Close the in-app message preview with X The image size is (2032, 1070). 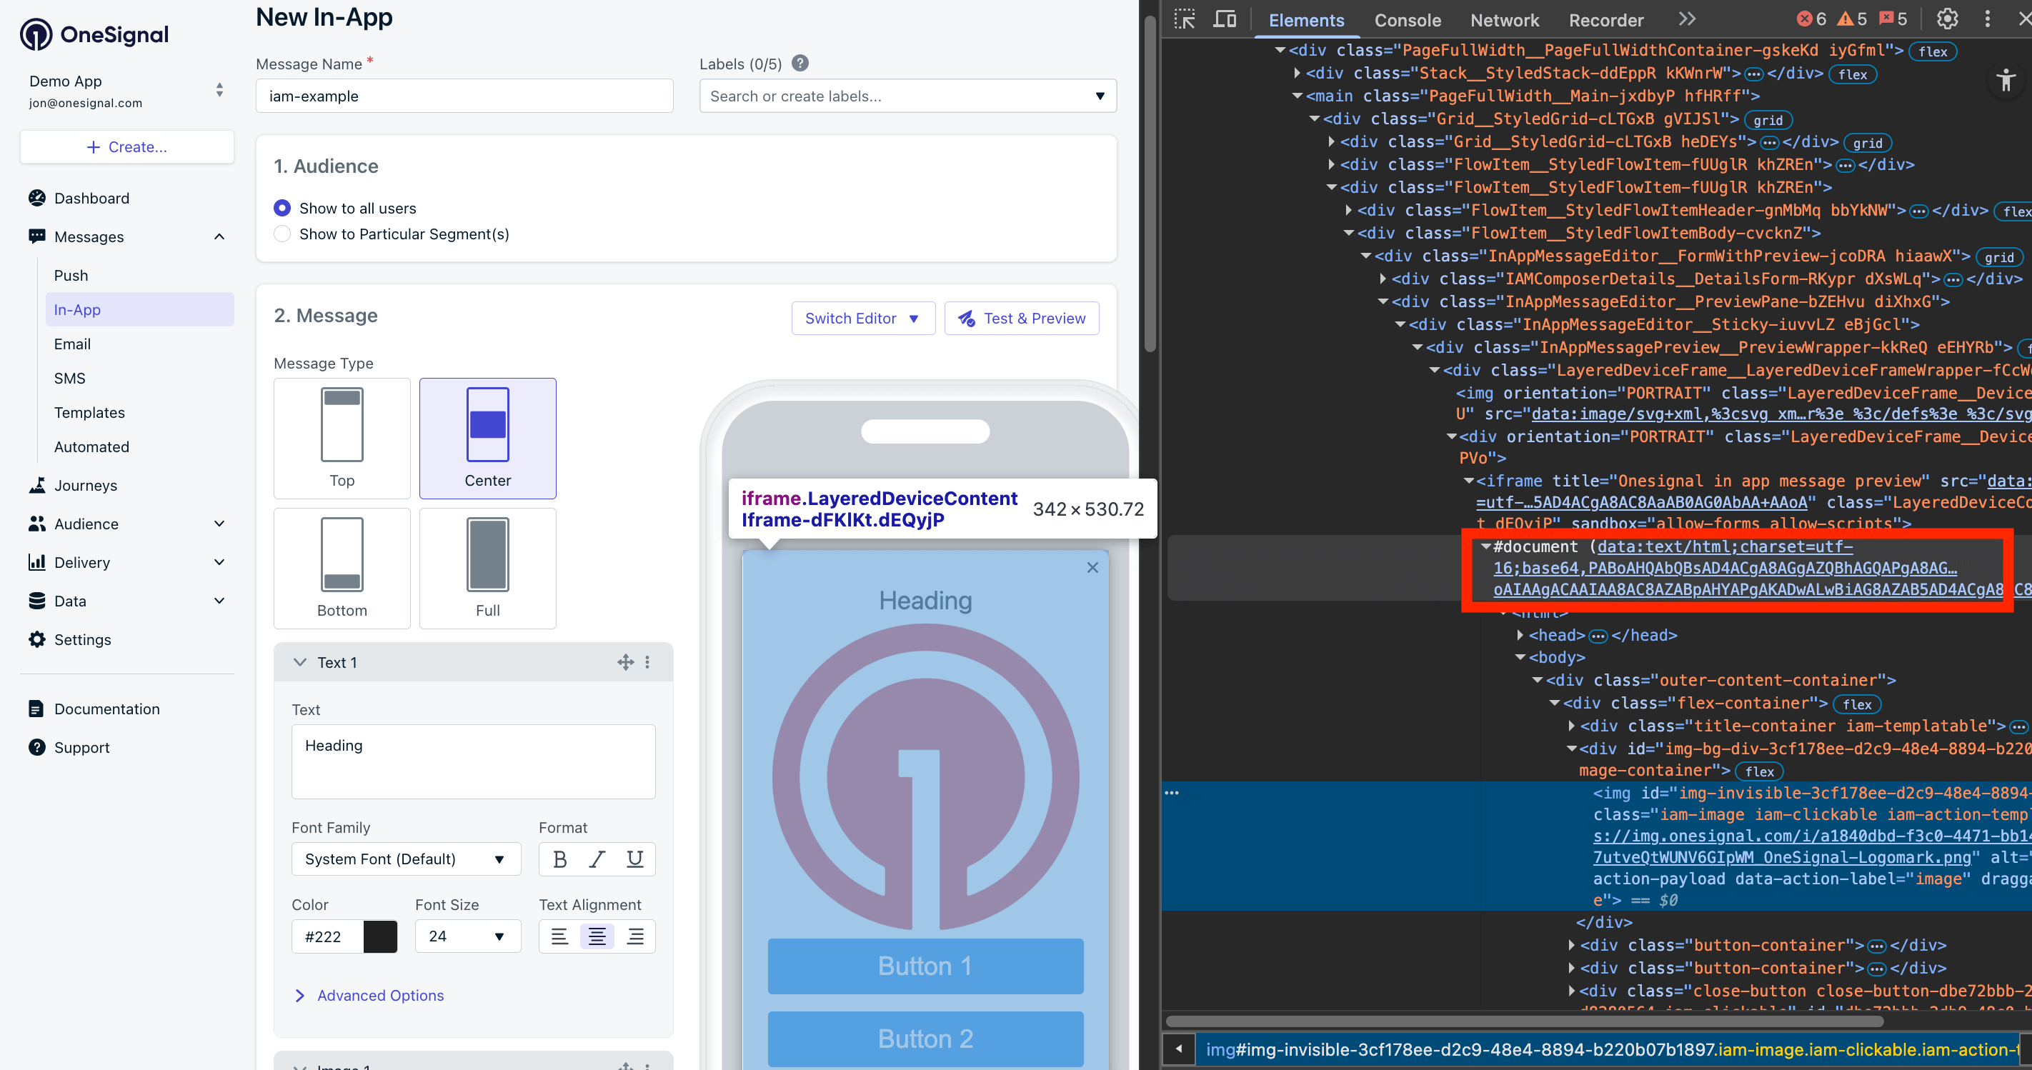(1092, 568)
